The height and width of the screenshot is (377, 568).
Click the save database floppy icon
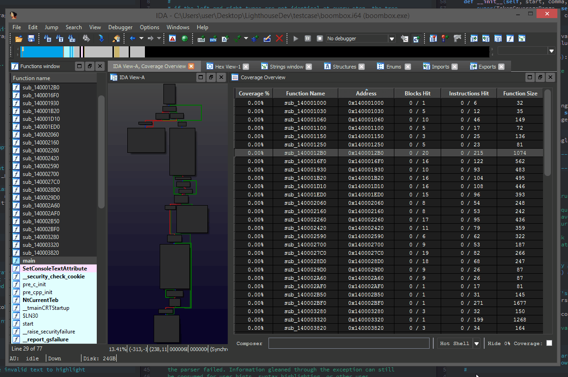(31, 38)
